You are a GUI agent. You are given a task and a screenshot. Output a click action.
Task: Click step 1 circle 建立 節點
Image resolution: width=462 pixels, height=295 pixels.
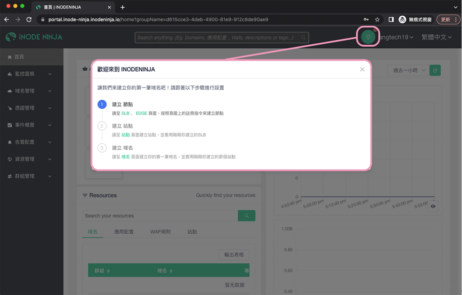(x=102, y=104)
